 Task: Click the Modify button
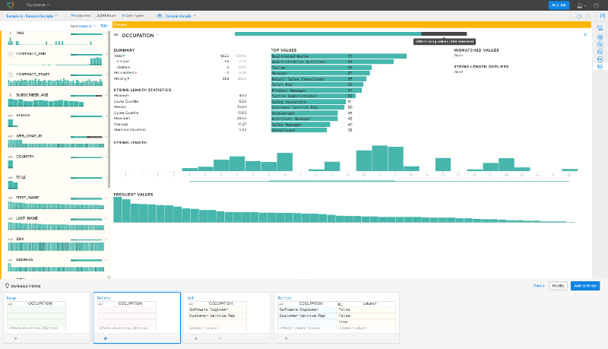point(558,285)
